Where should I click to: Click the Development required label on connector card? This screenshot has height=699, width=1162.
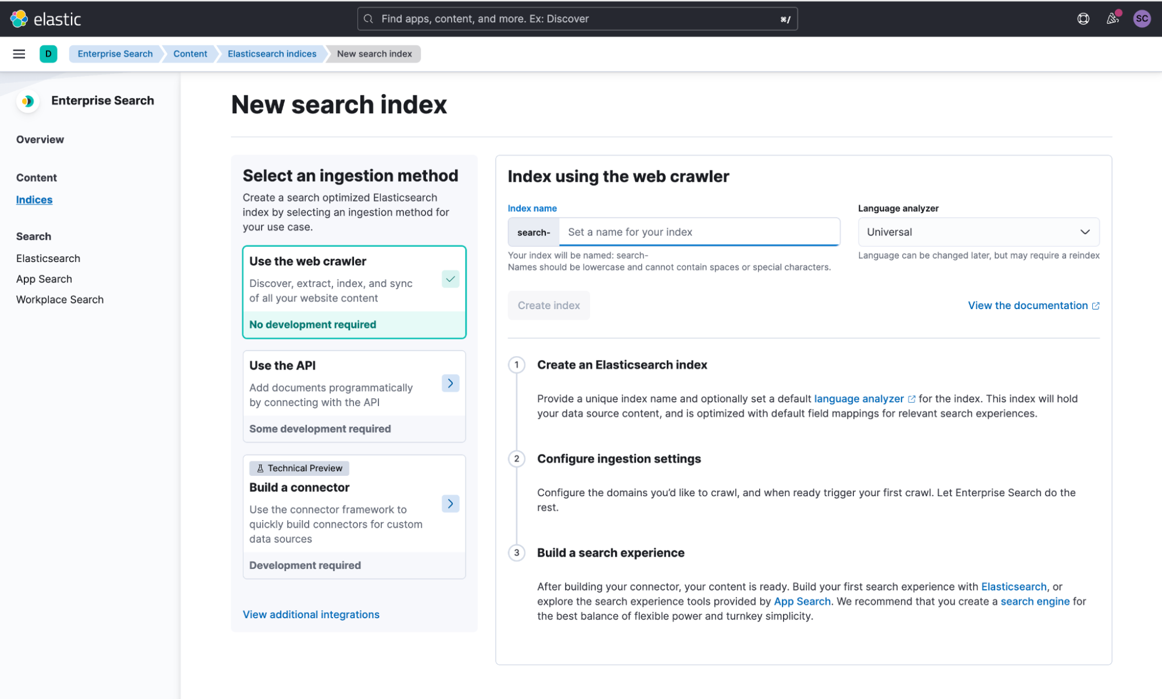(x=305, y=565)
